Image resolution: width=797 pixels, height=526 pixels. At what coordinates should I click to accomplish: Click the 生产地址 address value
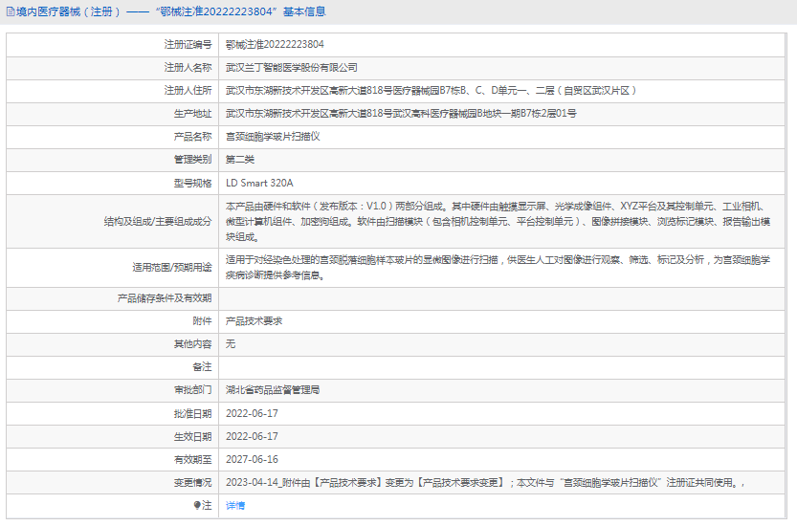coord(401,114)
